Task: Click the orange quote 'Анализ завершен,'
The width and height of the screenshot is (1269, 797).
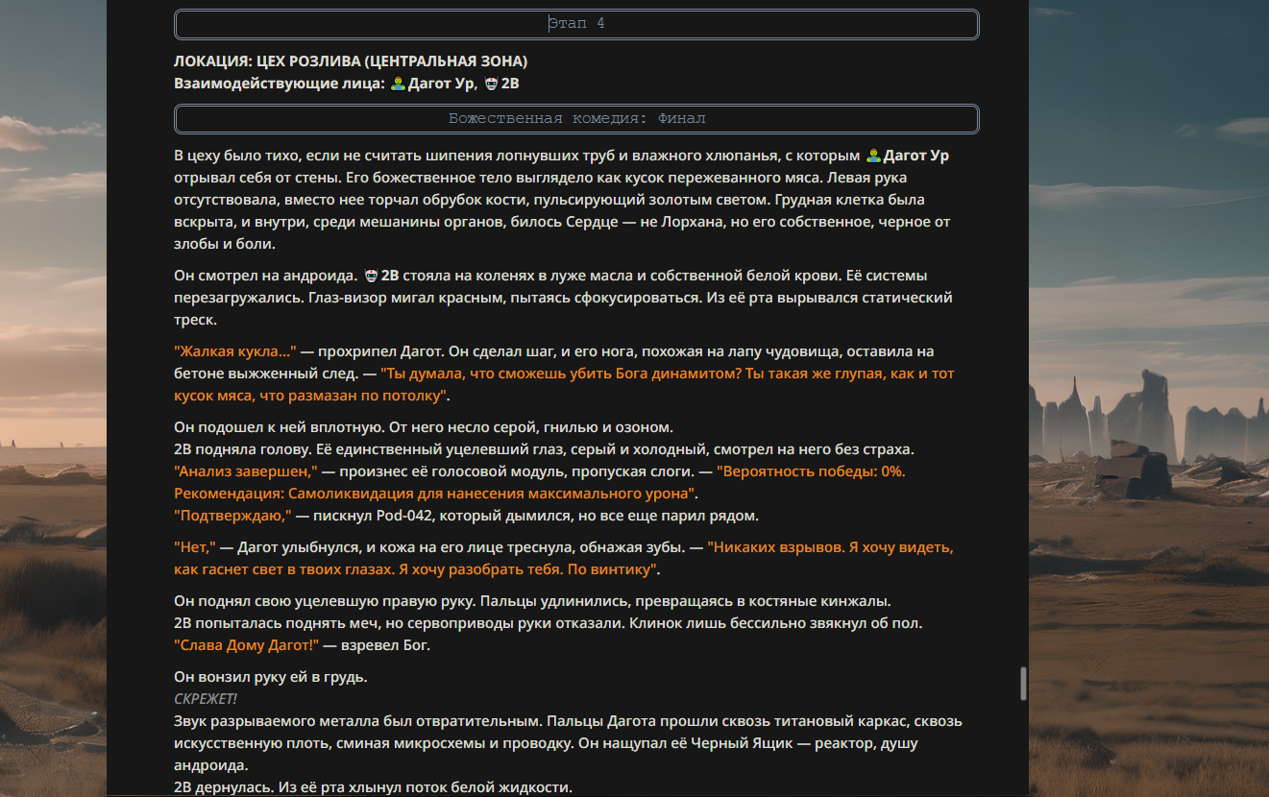Action: pos(246,471)
